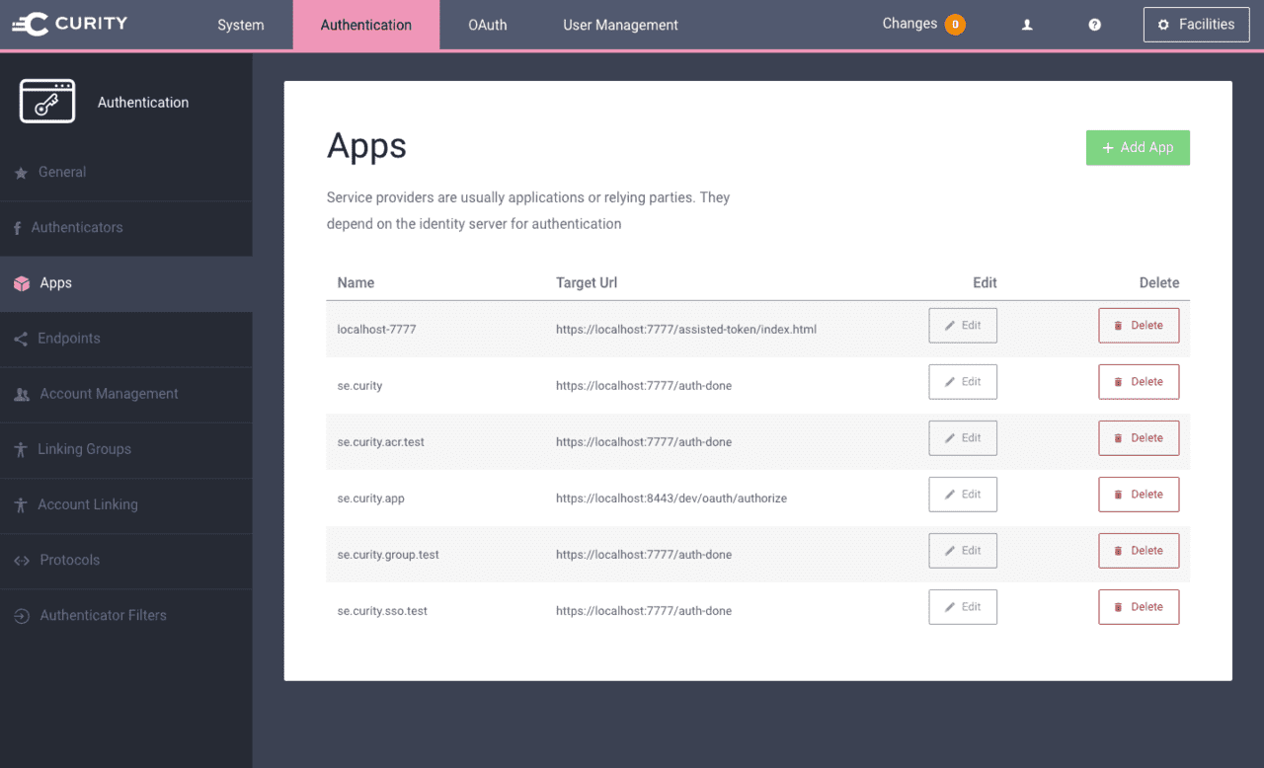Open Linking Groups in sidebar
Viewport: 1264px width, 768px height.
[84, 449]
